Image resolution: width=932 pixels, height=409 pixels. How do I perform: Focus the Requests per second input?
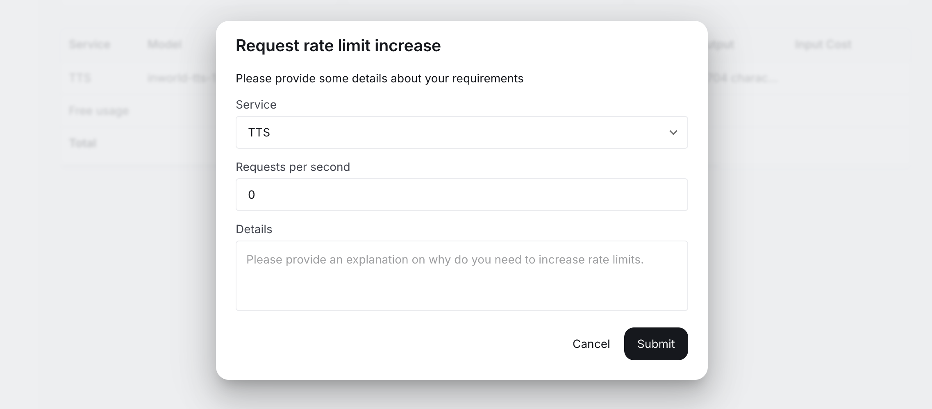pyautogui.click(x=461, y=195)
